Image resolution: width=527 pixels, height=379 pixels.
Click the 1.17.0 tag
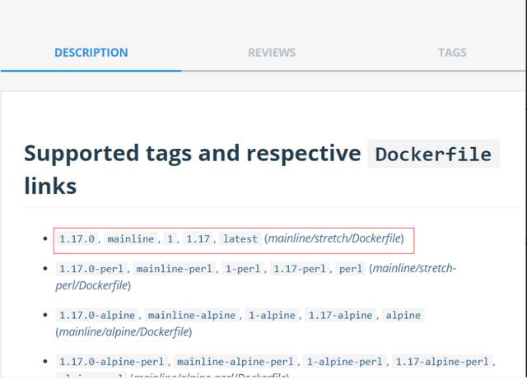(x=77, y=239)
